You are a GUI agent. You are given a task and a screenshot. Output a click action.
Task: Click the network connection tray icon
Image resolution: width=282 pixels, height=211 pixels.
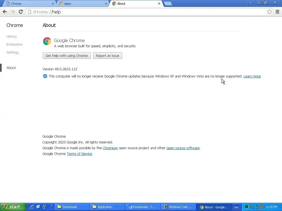[252, 207]
